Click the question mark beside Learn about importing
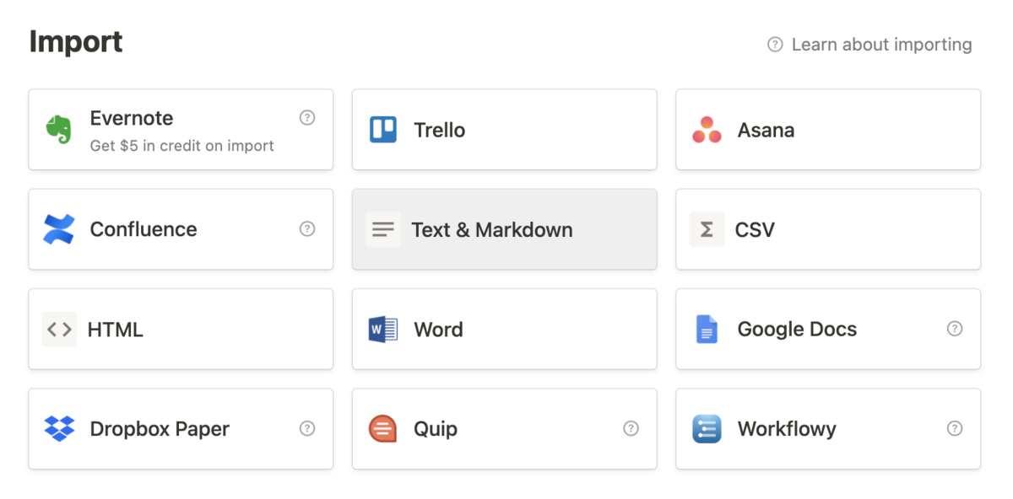The image size is (1013, 499). coord(775,45)
